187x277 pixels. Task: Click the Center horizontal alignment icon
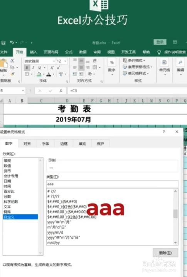pos(81,67)
